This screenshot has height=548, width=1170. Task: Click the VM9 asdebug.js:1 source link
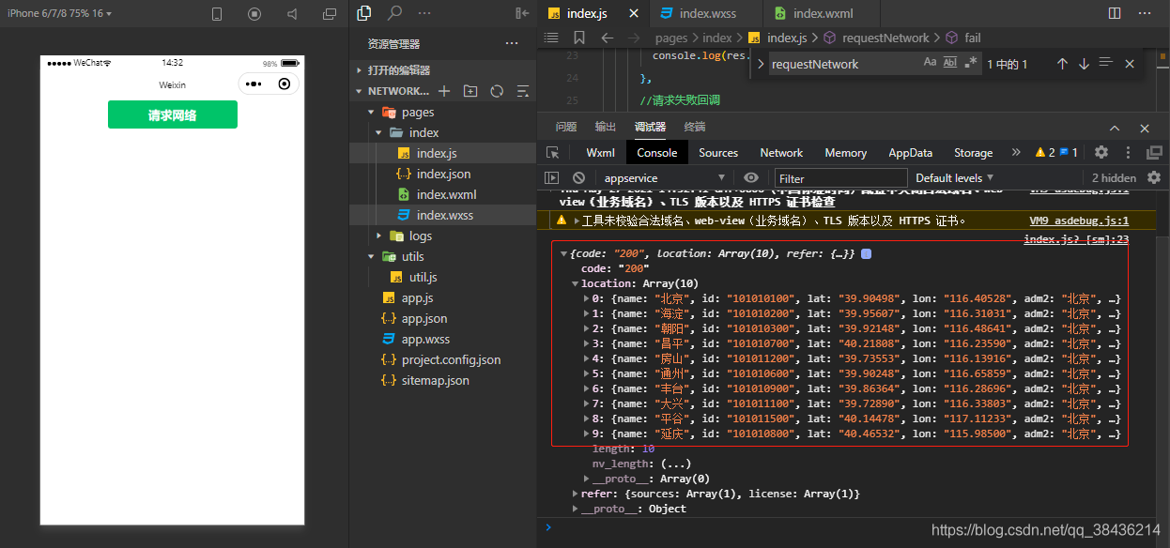[1079, 221]
